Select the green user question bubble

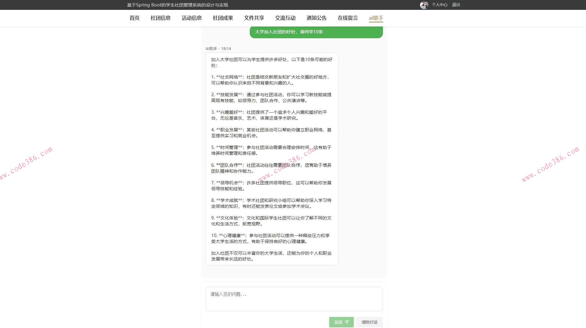(x=316, y=32)
